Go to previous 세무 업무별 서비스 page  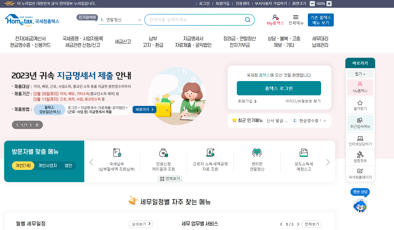(x=281, y=224)
